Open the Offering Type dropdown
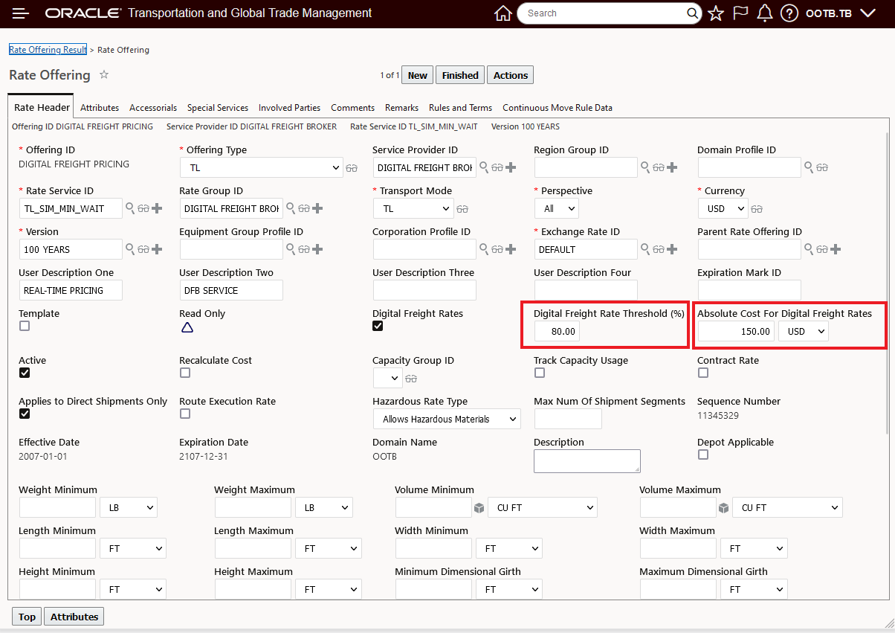Viewport: 895px width, 633px height. click(261, 168)
